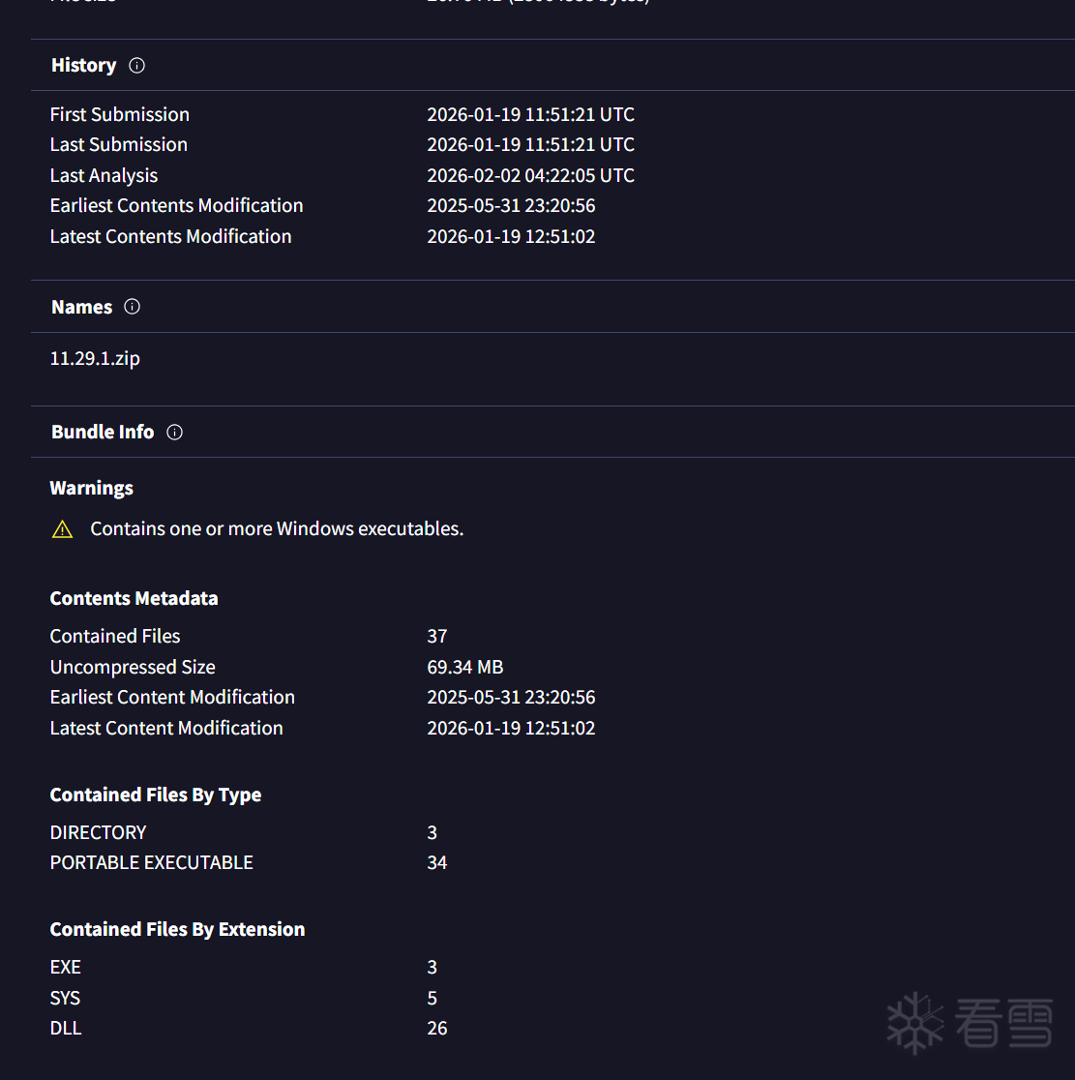1075x1080 pixels.
Task: Click the Contained Files count 37
Action: (437, 636)
